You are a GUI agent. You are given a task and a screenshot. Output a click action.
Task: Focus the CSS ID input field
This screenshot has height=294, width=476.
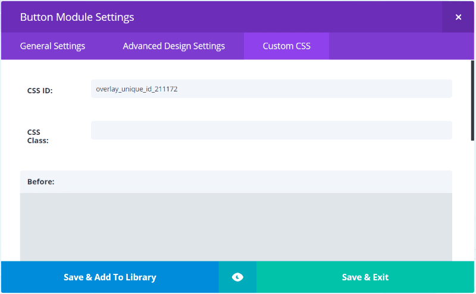(271, 89)
